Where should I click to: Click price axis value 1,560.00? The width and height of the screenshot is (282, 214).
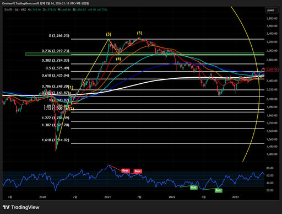click(272, 140)
